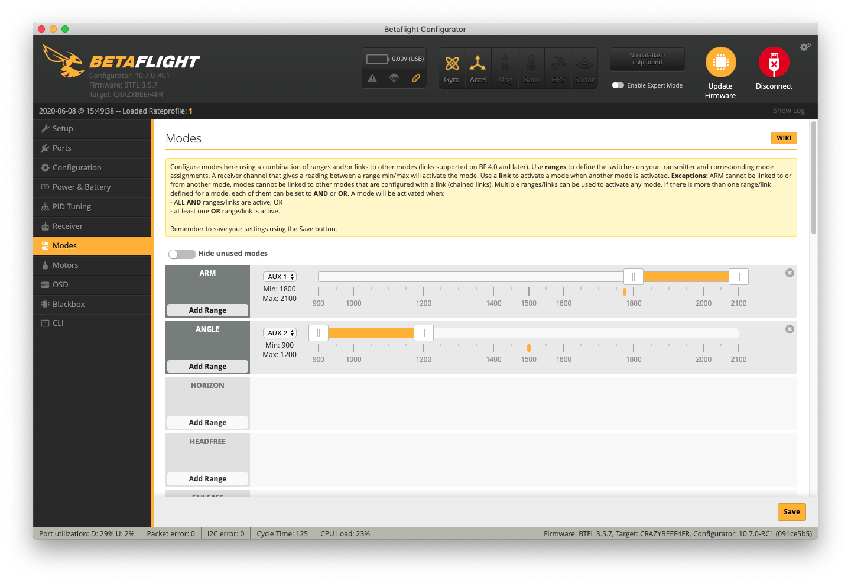Open the PID Tuning tab
The image size is (851, 583).
click(93, 206)
